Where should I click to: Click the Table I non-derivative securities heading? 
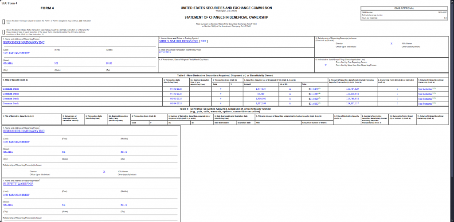point(225,75)
